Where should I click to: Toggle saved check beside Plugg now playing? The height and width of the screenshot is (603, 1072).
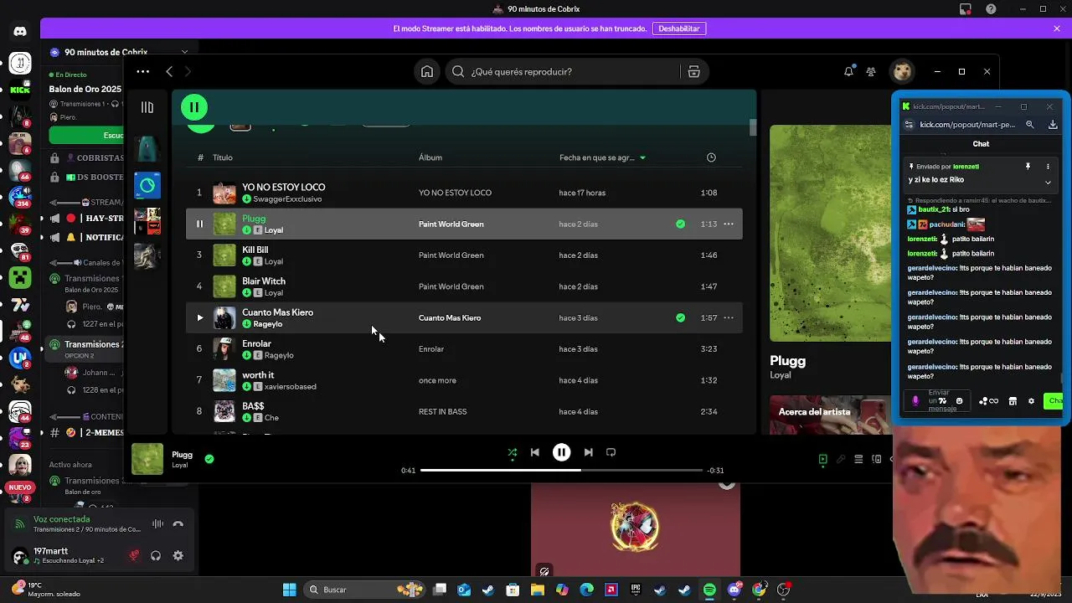point(209,458)
